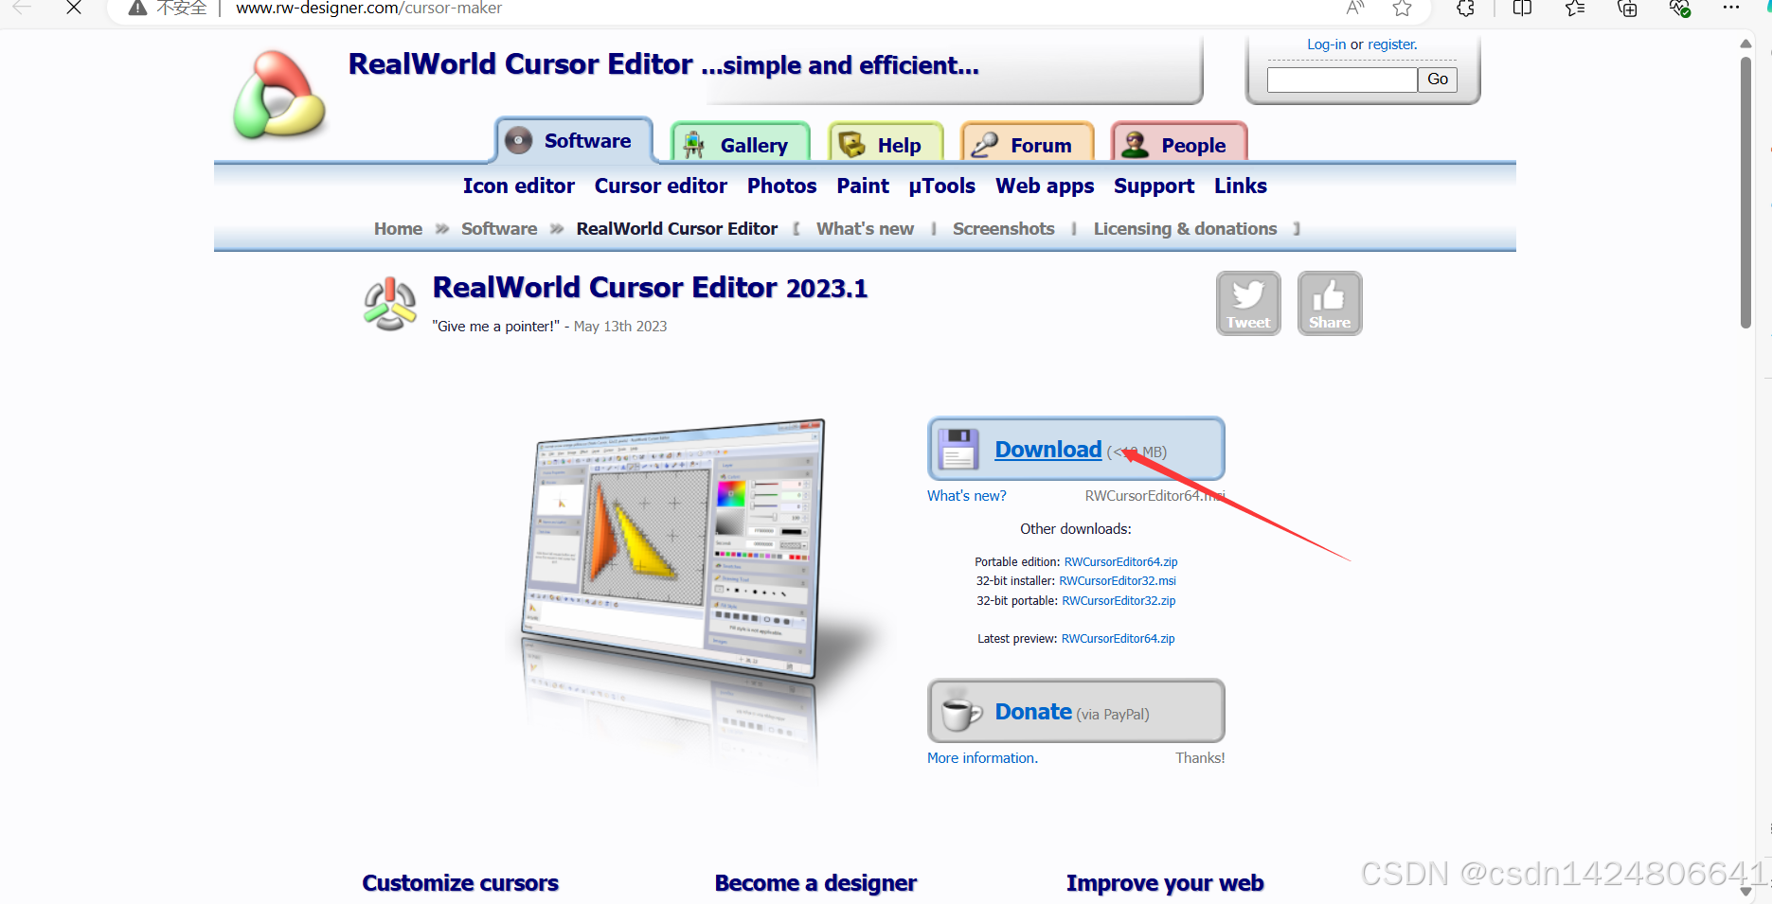This screenshot has width=1772, height=904.
Task: Open the Web apps menu item
Action: pos(1045,186)
